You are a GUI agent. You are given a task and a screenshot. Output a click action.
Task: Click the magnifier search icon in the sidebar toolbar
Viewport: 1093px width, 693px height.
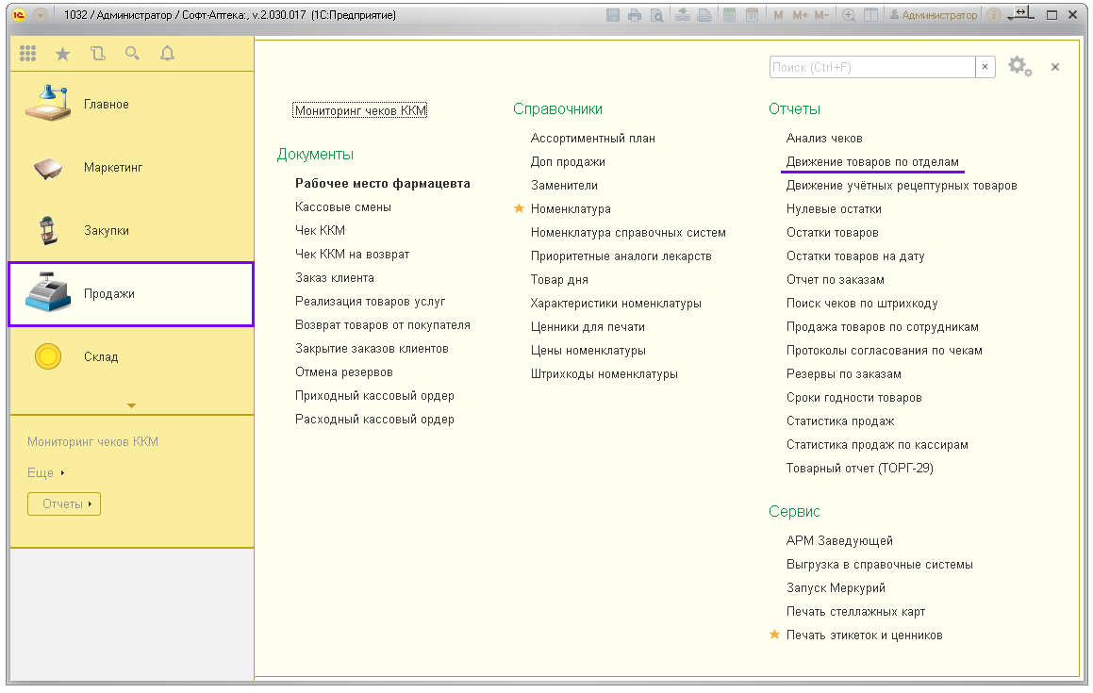click(x=132, y=55)
